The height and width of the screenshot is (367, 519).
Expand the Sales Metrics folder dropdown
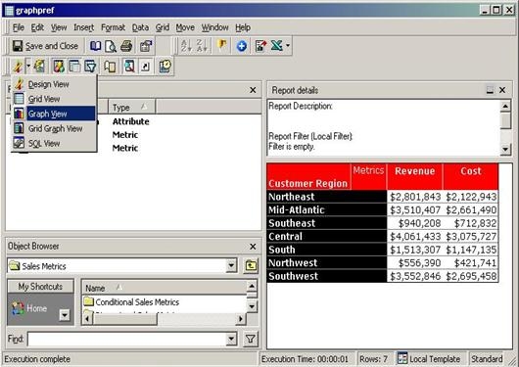tap(231, 265)
